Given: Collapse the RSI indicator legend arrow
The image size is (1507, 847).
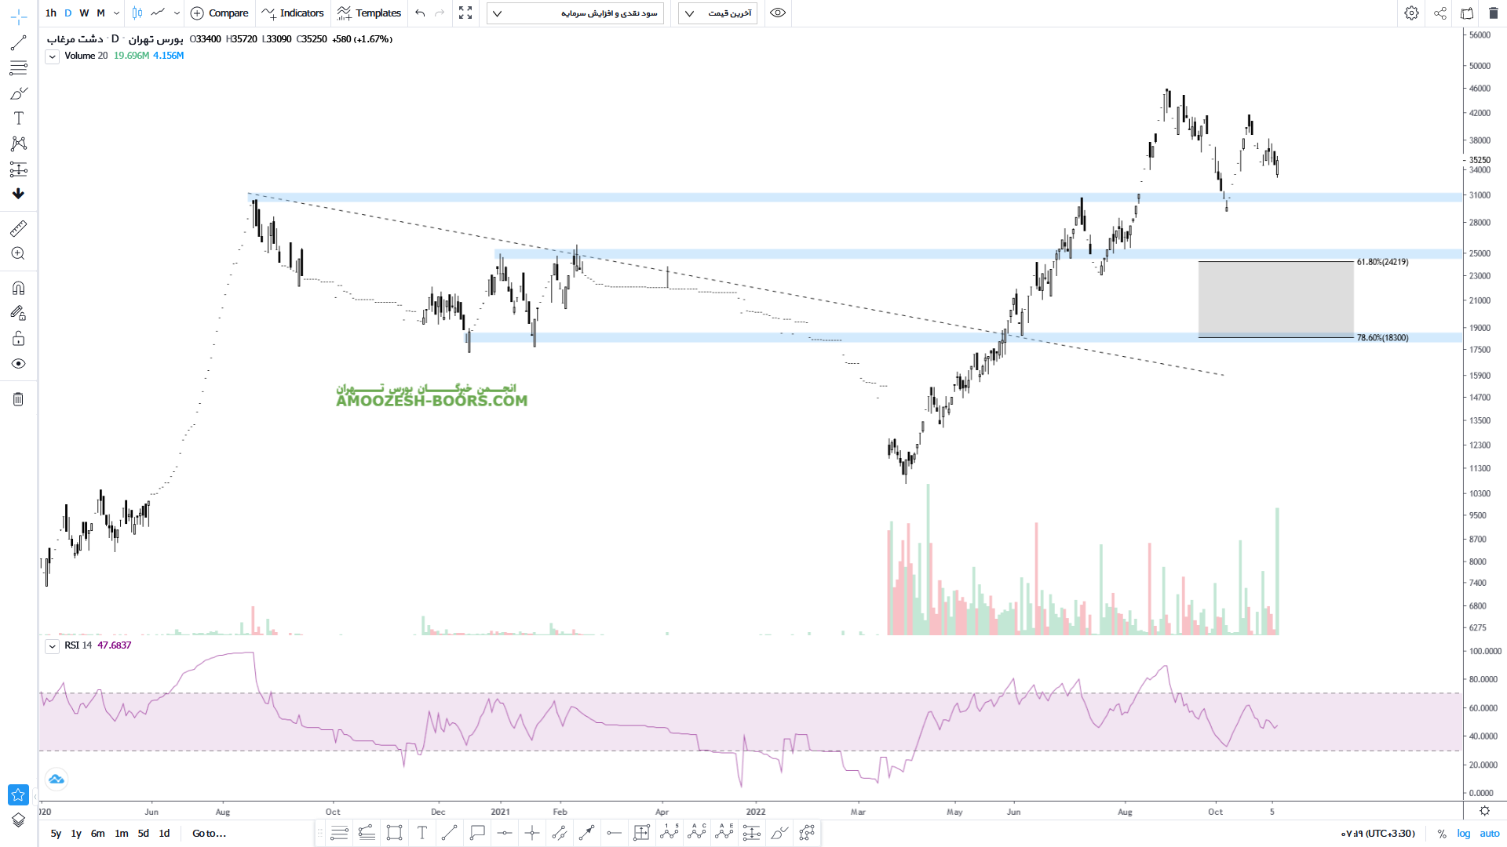Looking at the screenshot, I should pyautogui.click(x=52, y=646).
